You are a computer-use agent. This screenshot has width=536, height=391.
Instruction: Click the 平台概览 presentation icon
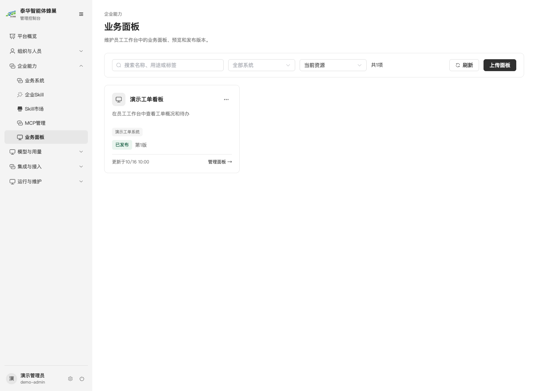coord(12,36)
